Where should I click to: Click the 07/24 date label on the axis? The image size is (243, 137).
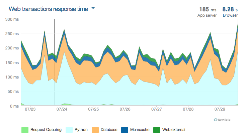62,109
